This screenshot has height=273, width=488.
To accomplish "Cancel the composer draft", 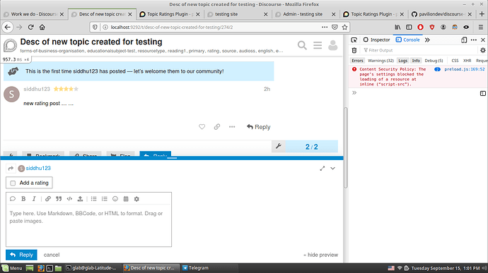I will 52,255.
